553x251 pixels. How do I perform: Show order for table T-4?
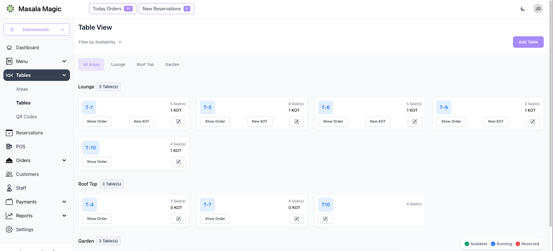pyautogui.click(x=97, y=219)
